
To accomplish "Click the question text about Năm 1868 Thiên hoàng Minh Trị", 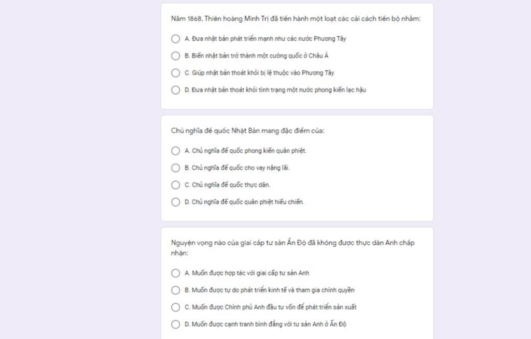I will [x=296, y=19].
